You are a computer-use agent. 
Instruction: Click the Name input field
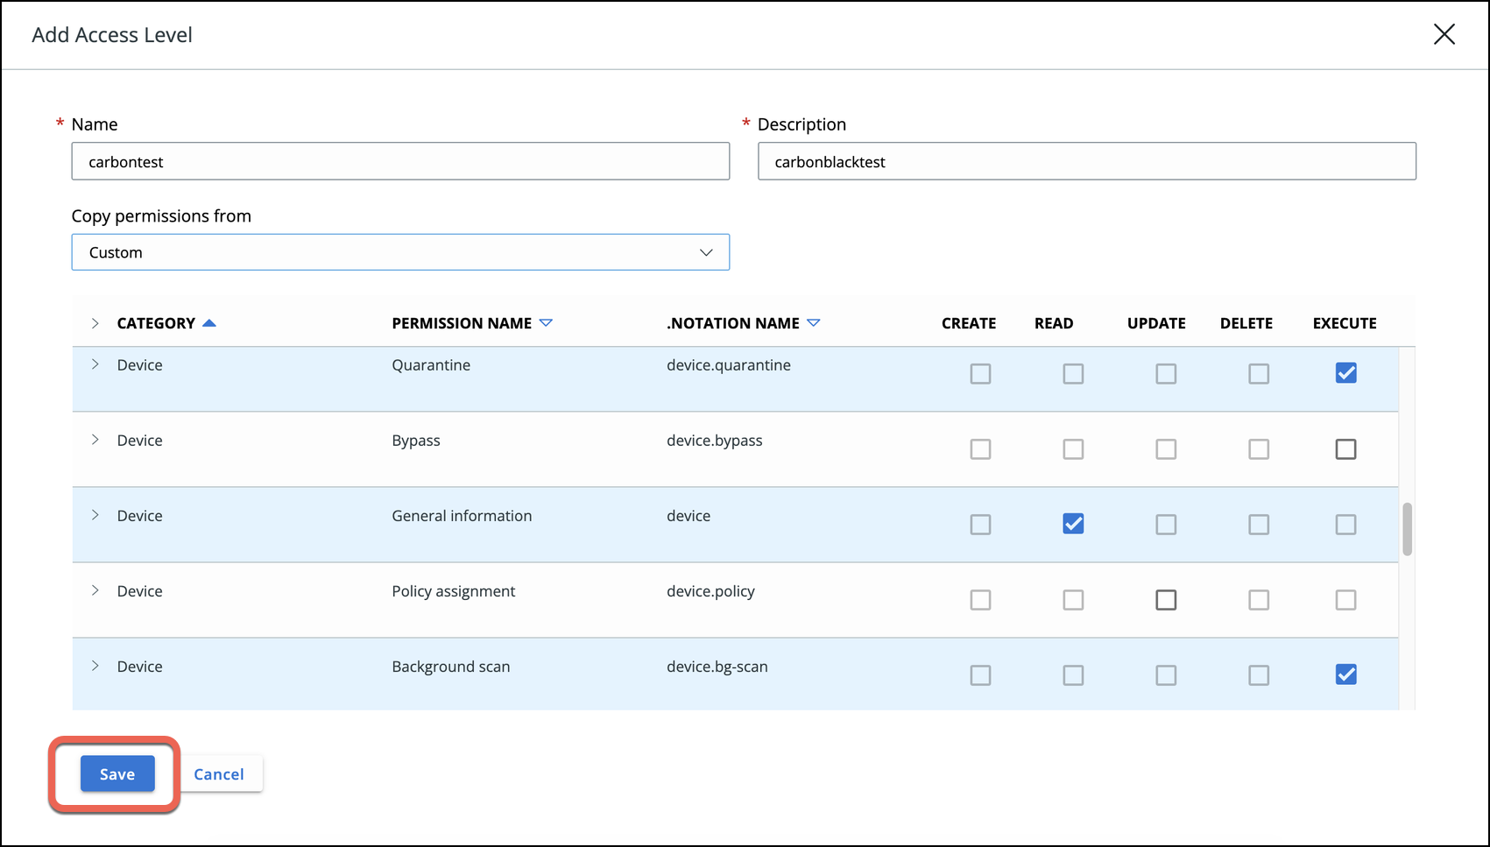pos(400,162)
